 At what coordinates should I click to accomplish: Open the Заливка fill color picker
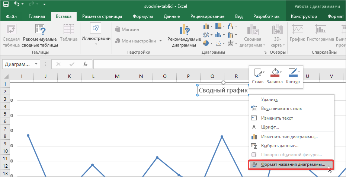pos(275,75)
